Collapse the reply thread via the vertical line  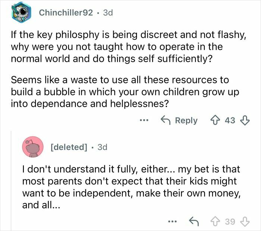click(x=11, y=179)
